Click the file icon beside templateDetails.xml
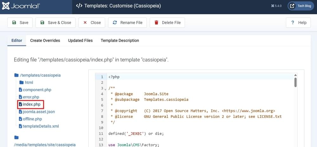 click(x=20, y=126)
